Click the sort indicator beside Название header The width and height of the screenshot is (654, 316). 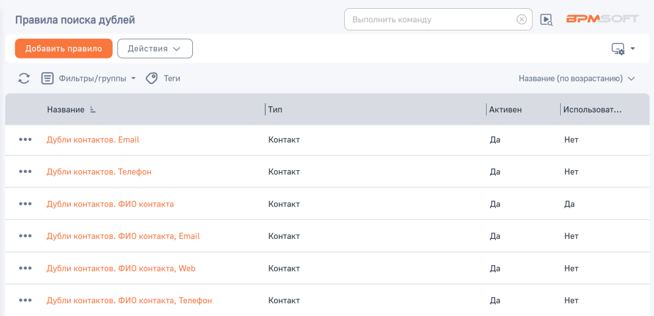pos(93,110)
